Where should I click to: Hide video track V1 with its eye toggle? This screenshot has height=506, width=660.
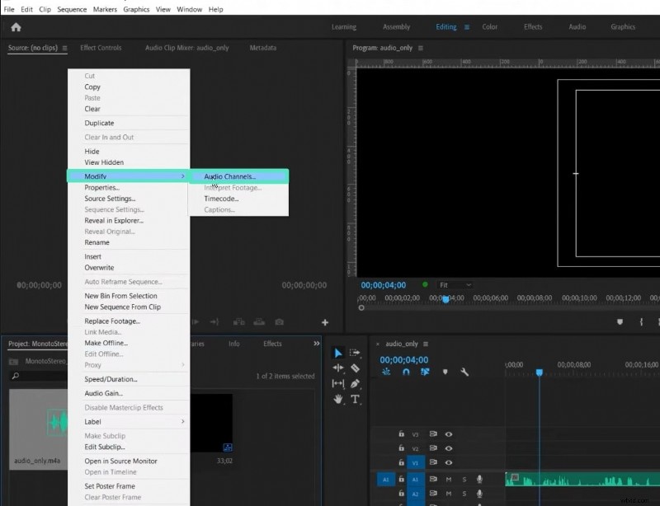click(449, 462)
